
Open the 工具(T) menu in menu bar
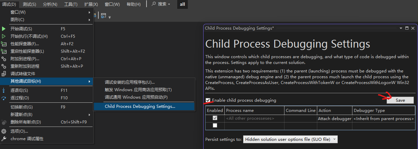(x=71, y=4)
